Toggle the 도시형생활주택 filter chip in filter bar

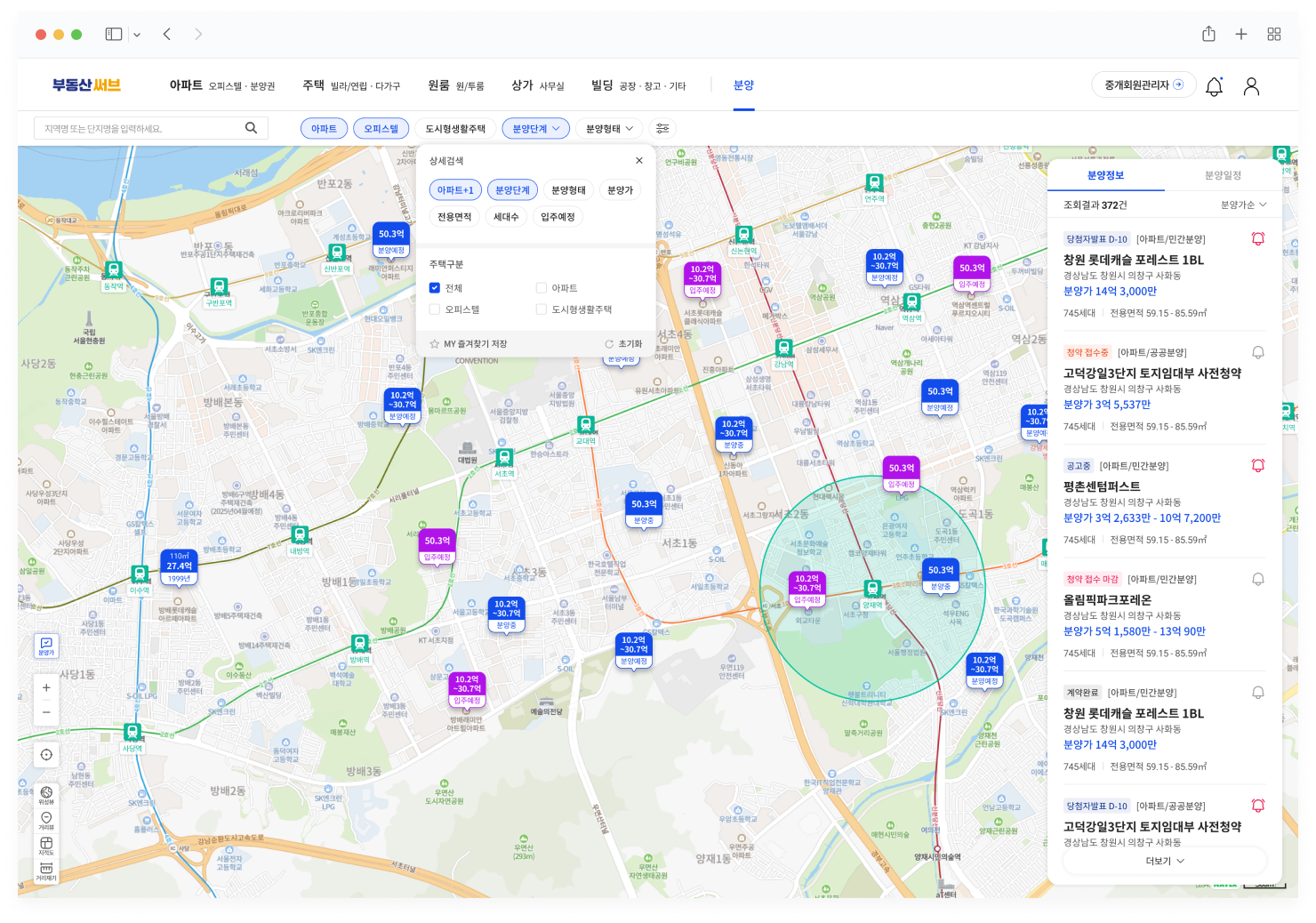pos(455,128)
